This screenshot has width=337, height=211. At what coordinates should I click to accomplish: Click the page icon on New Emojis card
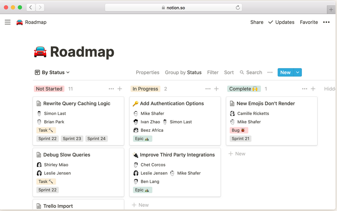tap(232, 104)
